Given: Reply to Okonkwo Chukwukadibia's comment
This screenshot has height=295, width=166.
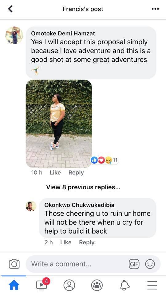Looking at the screenshot, I should 87,242.
